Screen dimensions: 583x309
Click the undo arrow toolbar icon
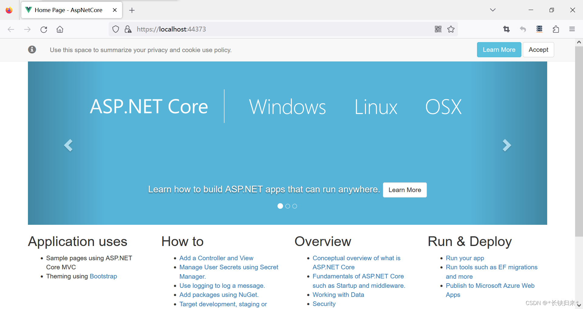coord(523,29)
